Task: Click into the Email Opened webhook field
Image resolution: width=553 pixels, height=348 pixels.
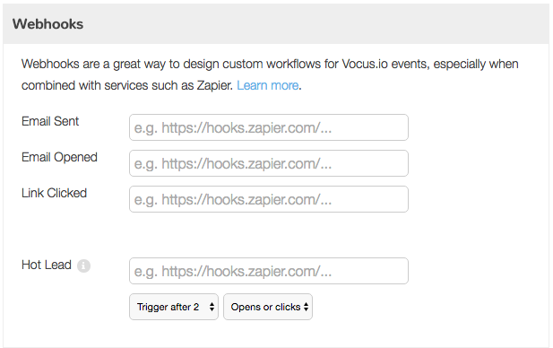Action: (x=269, y=163)
